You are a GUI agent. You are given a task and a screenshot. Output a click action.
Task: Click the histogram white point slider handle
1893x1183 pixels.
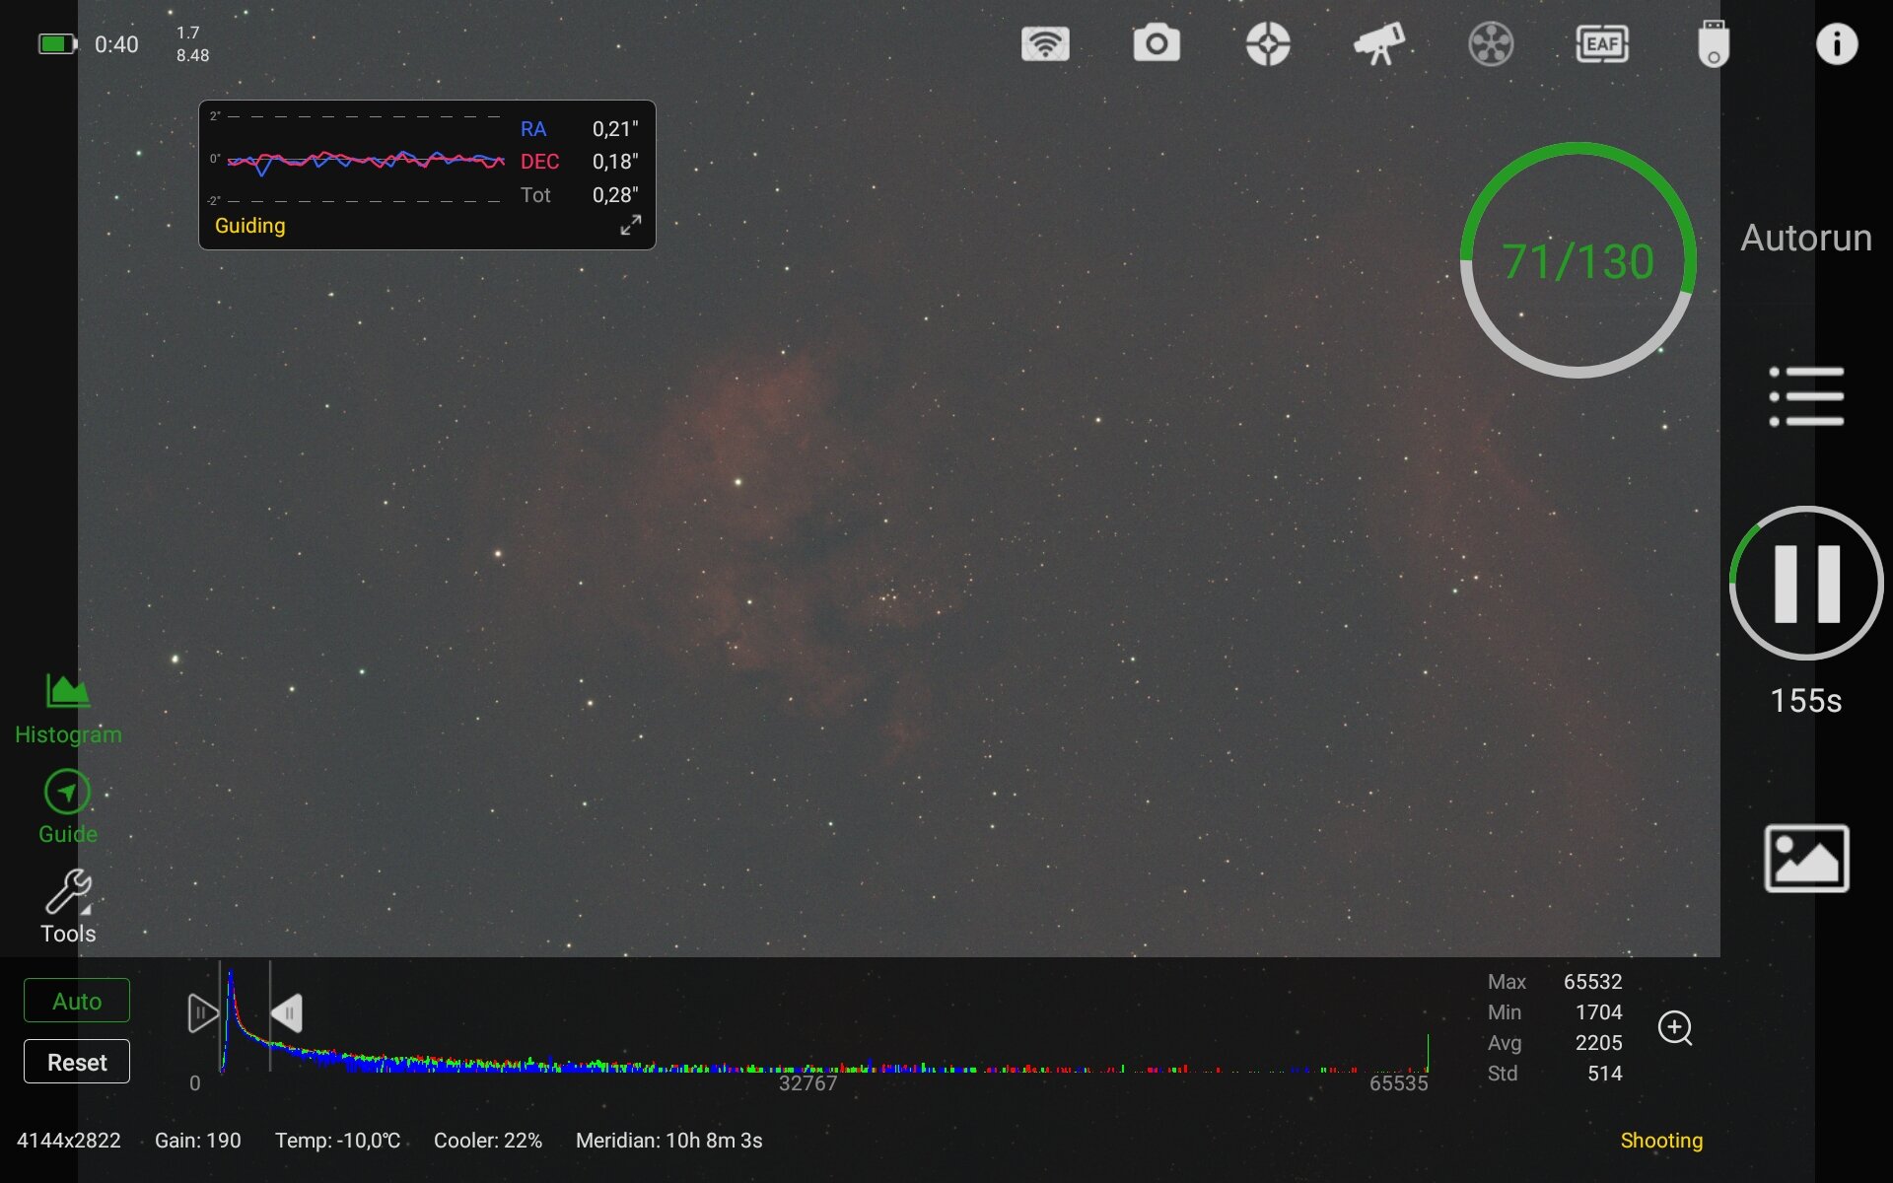coord(287,1013)
